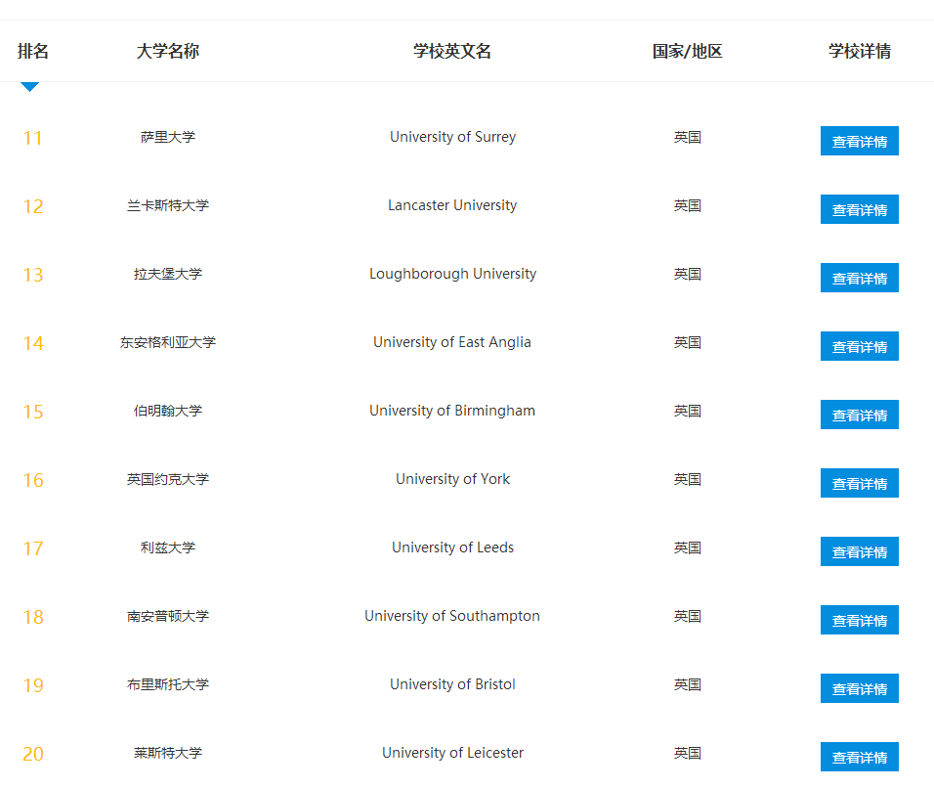Select the name 拉夫堡大学
The height and width of the screenshot is (788, 934).
[x=168, y=274]
